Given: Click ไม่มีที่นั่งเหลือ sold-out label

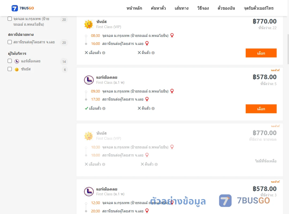Looking at the screenshot, I should [x=266, y=161].
